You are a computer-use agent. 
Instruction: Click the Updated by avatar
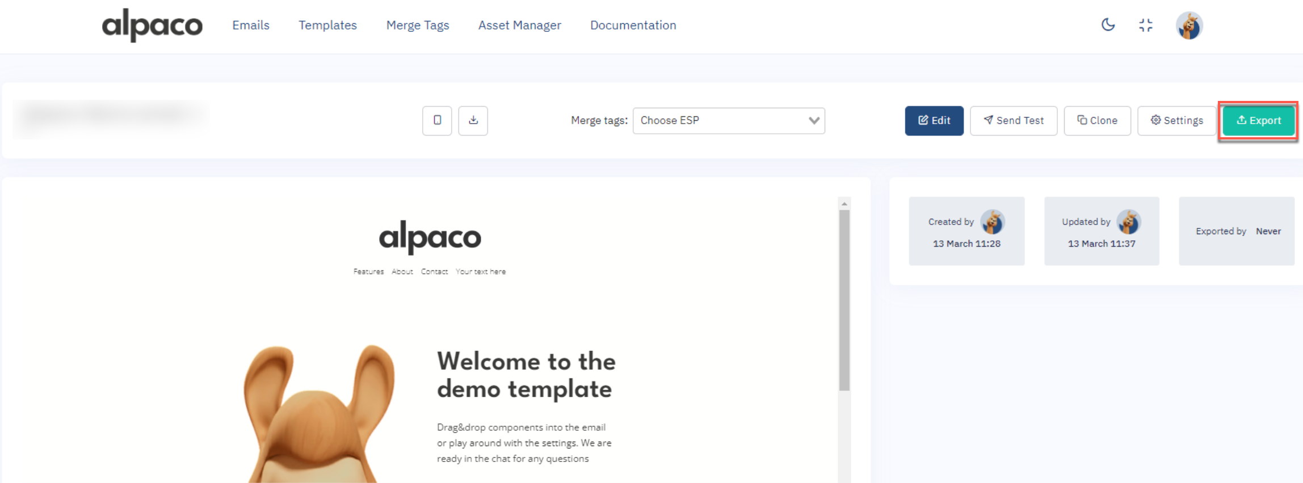[x=1128, y=222]
